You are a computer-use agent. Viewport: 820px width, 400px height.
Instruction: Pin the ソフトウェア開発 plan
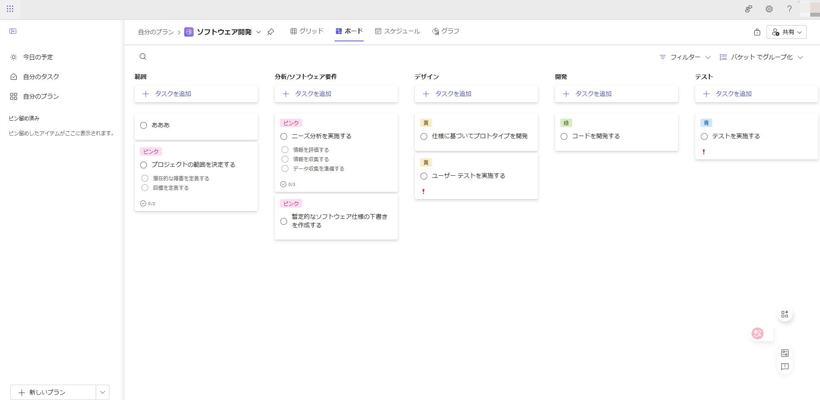tap(270, 32)
